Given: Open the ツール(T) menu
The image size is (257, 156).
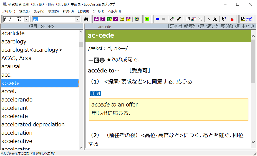Looking at the screenshot, I should click(x=99, y=11).
